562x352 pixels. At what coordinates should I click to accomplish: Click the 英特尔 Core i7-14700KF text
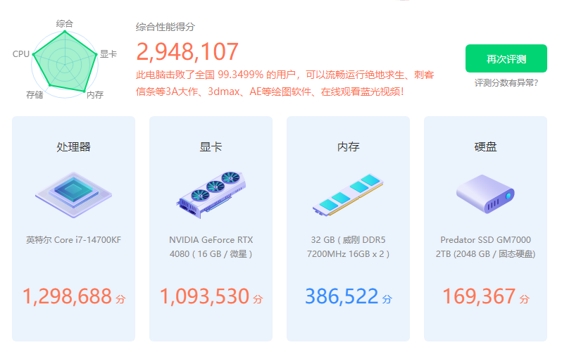tap(73, 240)
